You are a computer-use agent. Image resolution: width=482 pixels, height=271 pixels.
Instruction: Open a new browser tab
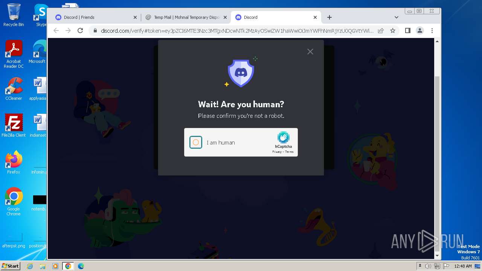329,17
